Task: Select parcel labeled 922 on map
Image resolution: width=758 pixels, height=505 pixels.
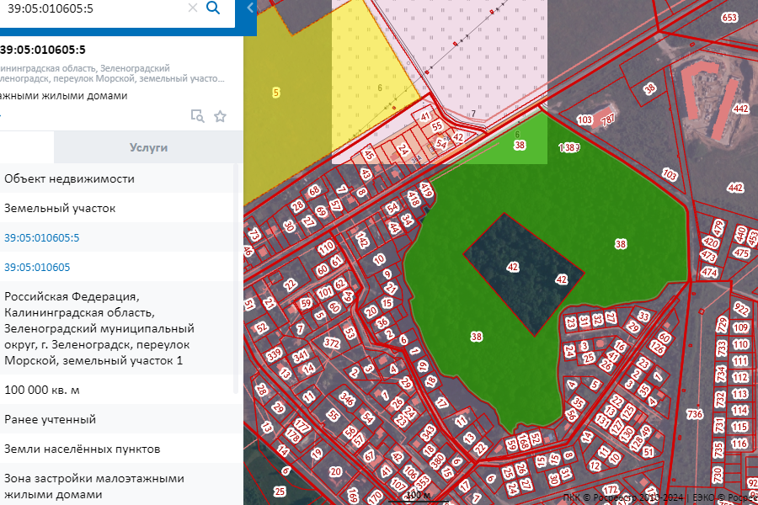Action: (741, 309)
